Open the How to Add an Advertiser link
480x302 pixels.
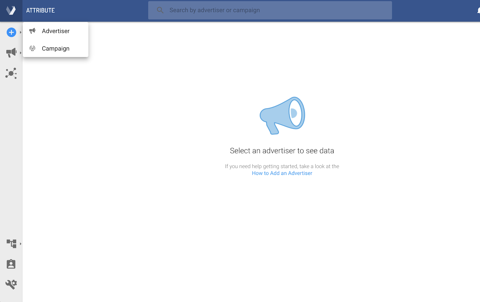click(x=282, y=173)
